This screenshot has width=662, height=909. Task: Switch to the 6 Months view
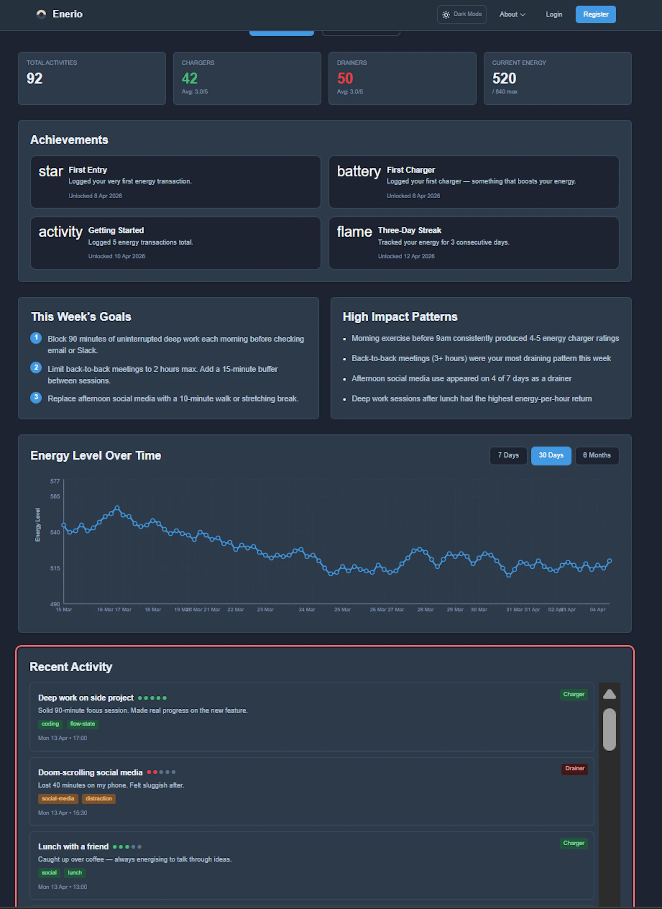point(597,455)
